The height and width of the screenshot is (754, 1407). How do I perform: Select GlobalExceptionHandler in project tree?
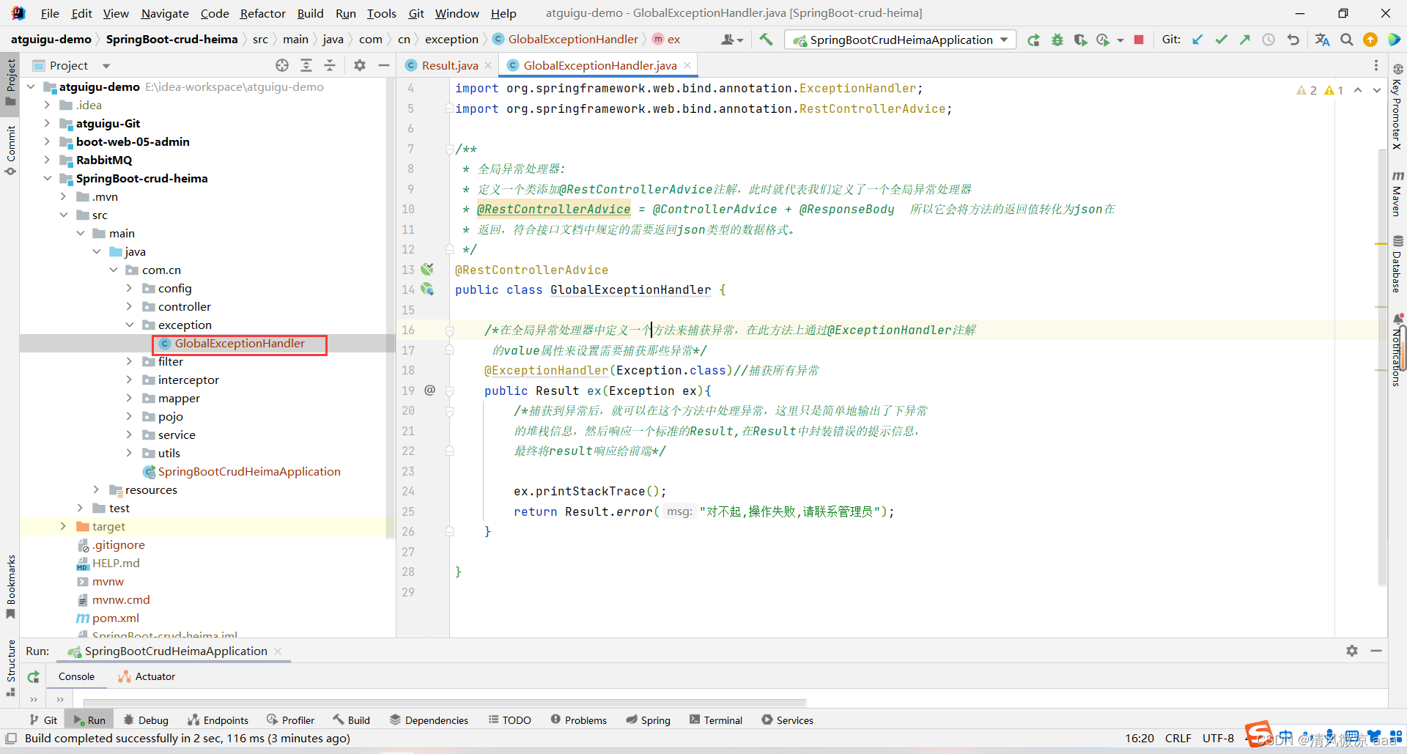[x=240, y=343]
